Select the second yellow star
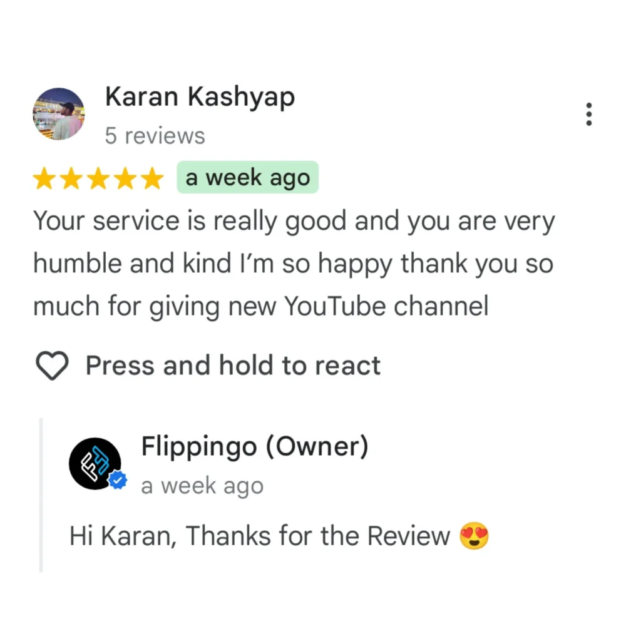Image resolution: width=641 pixels, height=641 pixels. pos(71,178)
